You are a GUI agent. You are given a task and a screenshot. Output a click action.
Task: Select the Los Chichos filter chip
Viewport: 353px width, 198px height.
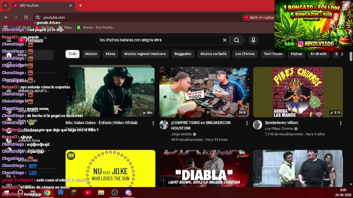[245, 54]
